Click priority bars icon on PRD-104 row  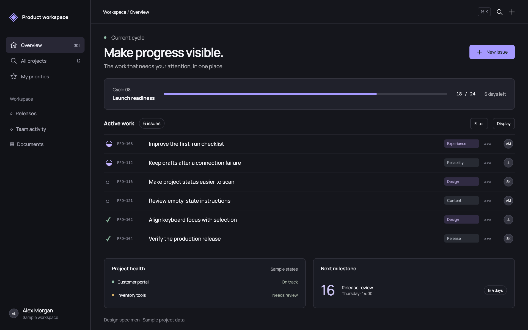(x=488, y=239)
